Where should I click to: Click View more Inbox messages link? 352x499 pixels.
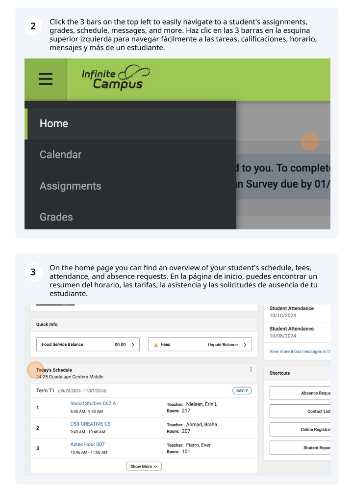click(x=300, y=352)
